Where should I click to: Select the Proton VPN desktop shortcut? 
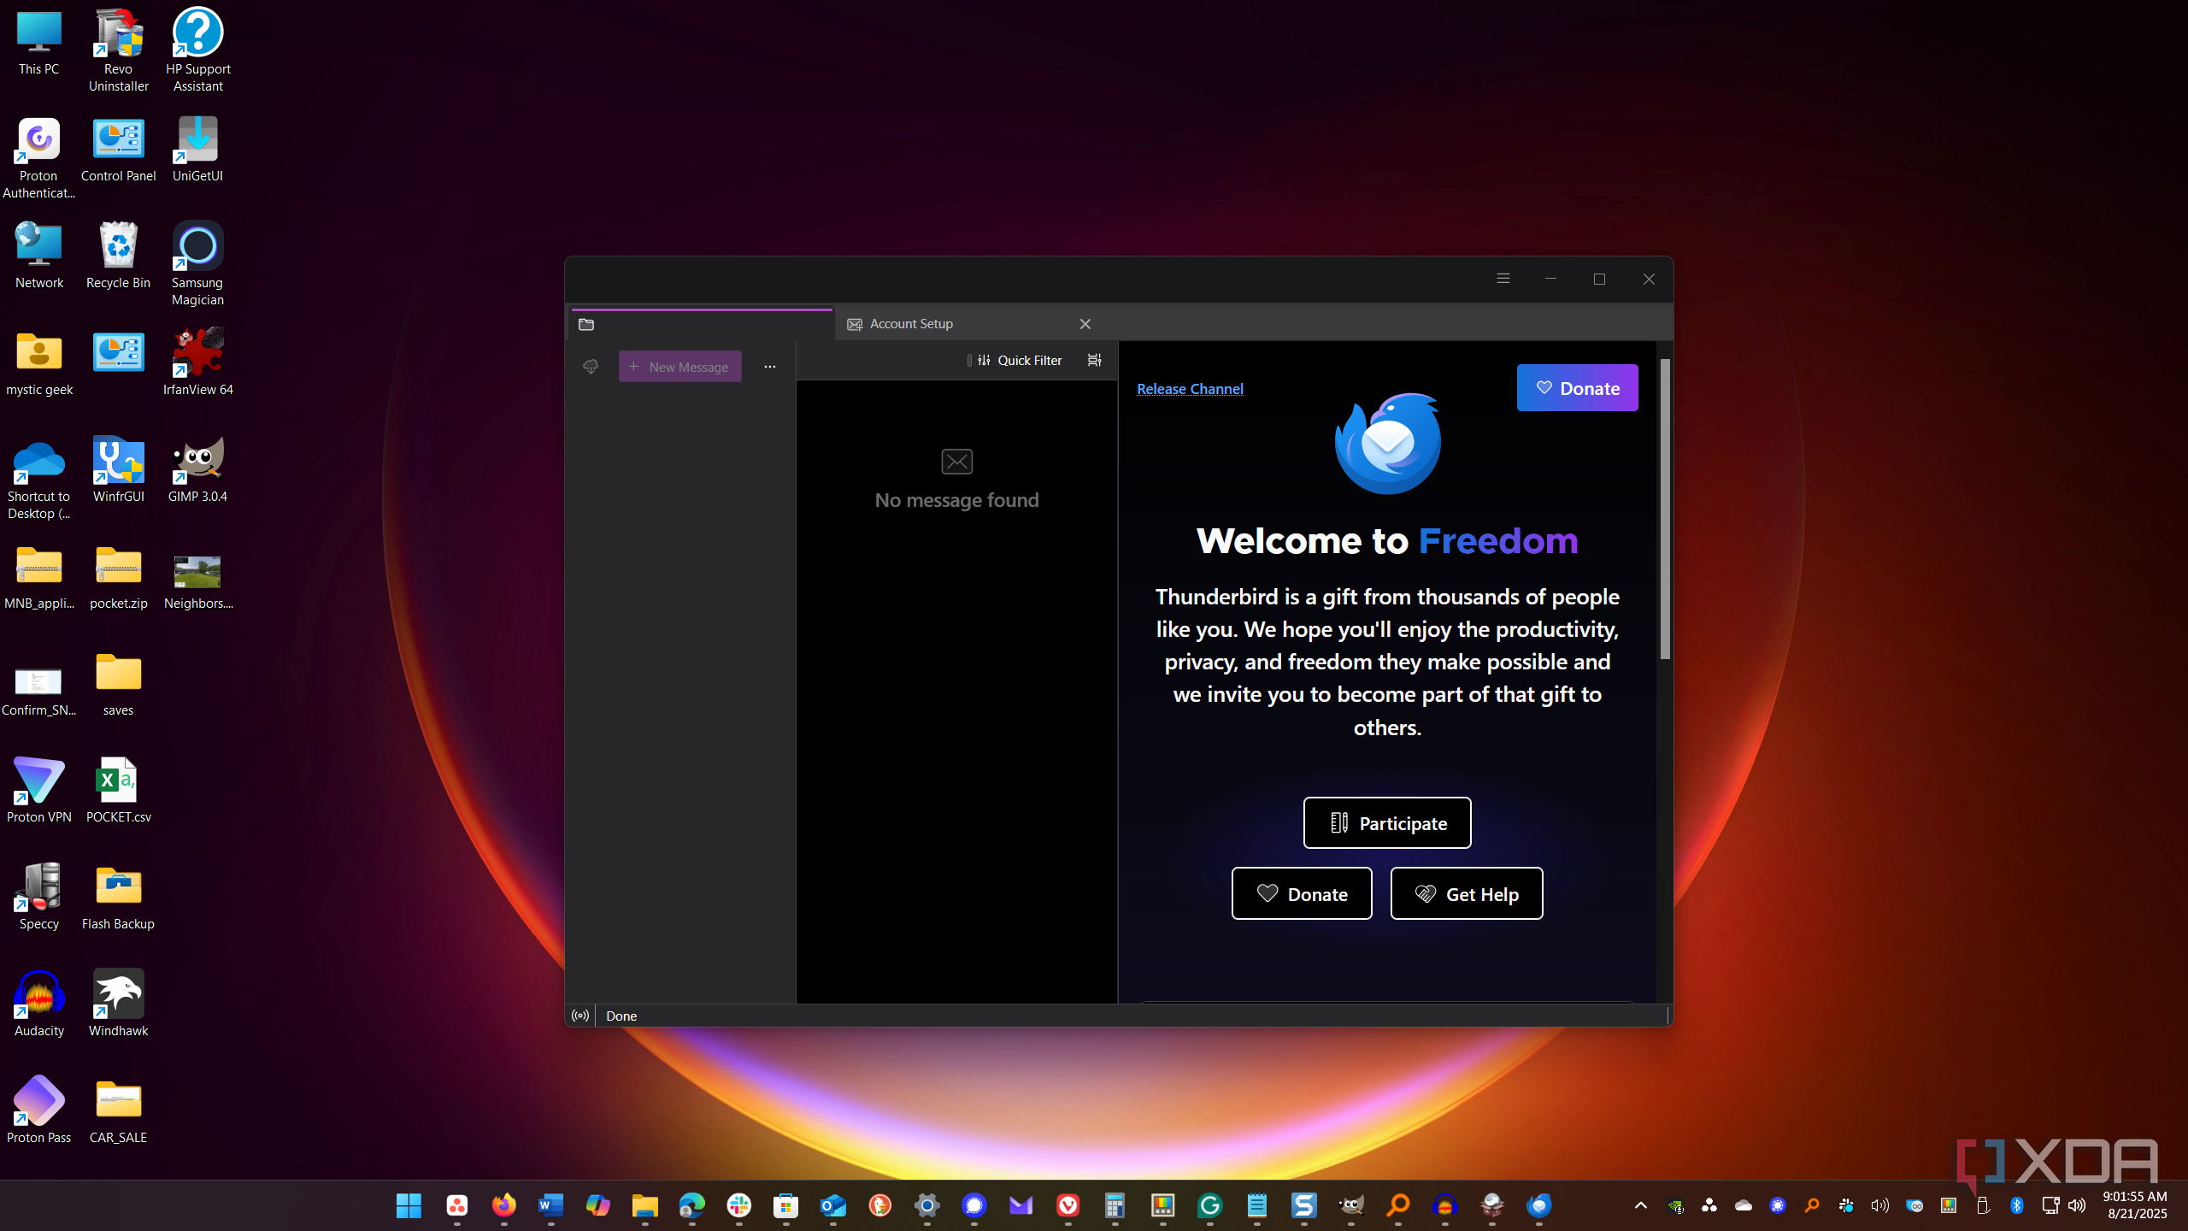[x=38, y=790]
